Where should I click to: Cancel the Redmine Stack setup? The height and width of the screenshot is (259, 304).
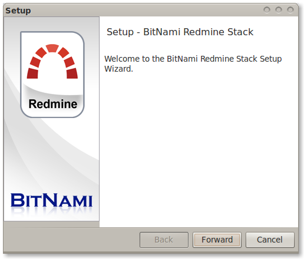pyautogui.click(x=270, y=240)
